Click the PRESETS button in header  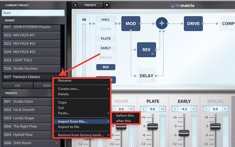point(90,5)
